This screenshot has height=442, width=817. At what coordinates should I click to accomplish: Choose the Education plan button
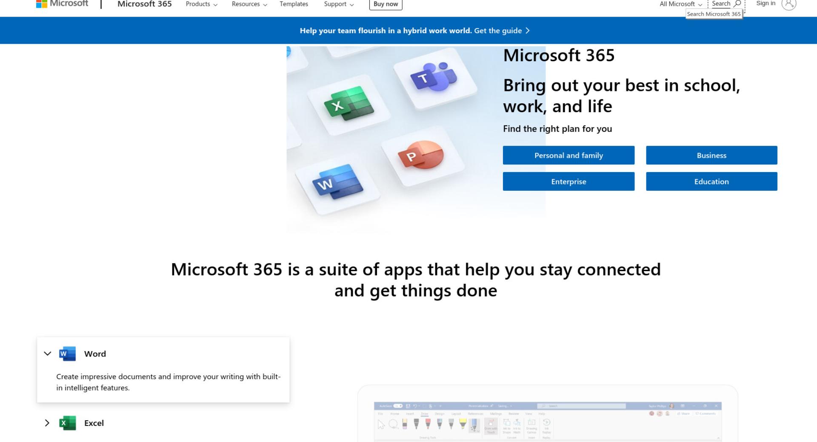711,181
